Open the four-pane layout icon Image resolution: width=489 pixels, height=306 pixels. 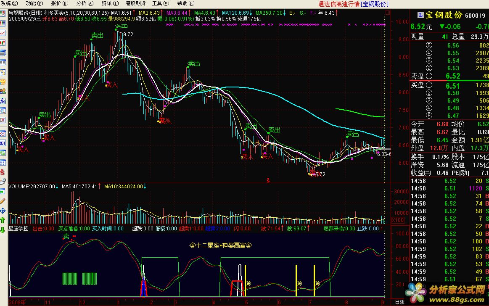click(x=3, y=163)
